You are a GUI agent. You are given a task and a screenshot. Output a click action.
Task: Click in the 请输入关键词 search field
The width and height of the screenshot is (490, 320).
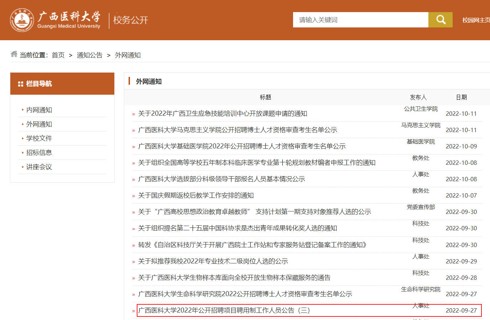[x=360, y=20]
